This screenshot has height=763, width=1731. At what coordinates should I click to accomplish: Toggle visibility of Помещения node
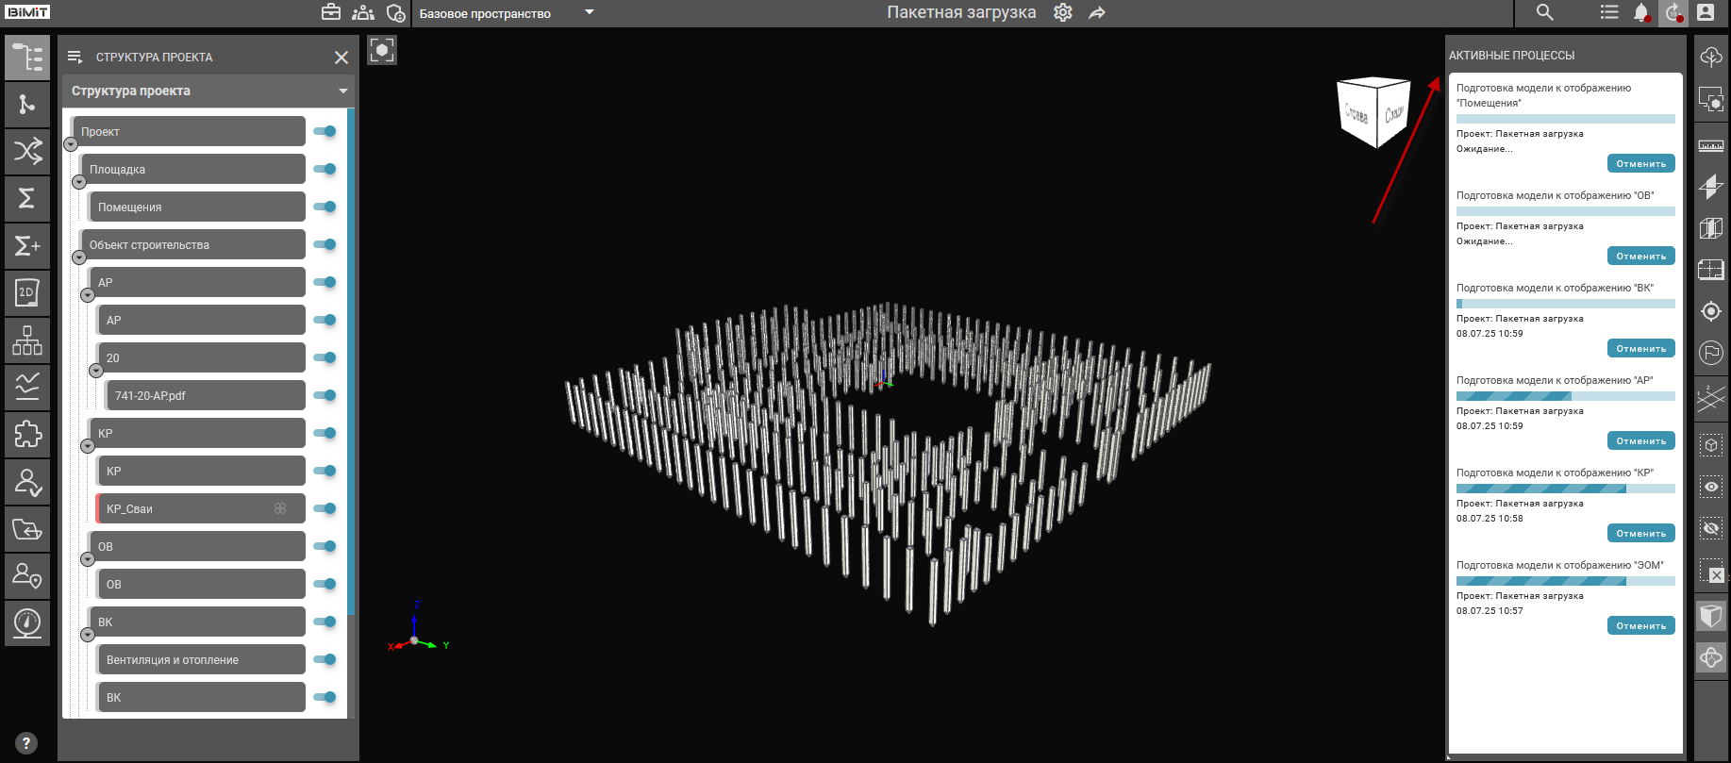(x=325, y=207)
